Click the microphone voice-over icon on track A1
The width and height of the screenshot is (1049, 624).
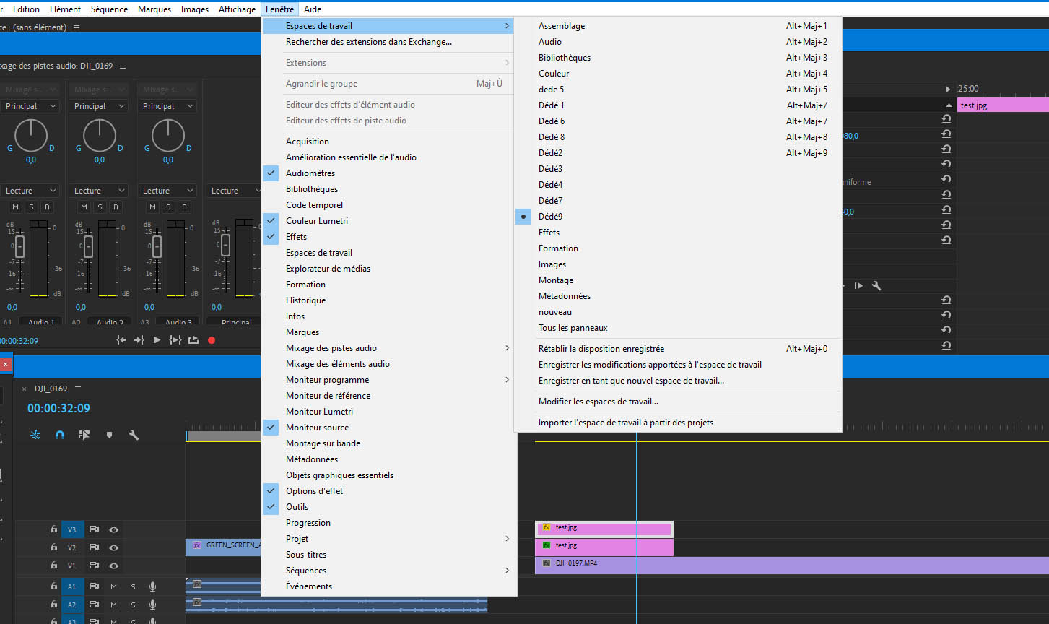[152, 586]
